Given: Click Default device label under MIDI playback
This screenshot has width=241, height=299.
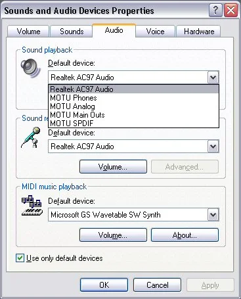Looking at the screenshot, I should (72, 201).
